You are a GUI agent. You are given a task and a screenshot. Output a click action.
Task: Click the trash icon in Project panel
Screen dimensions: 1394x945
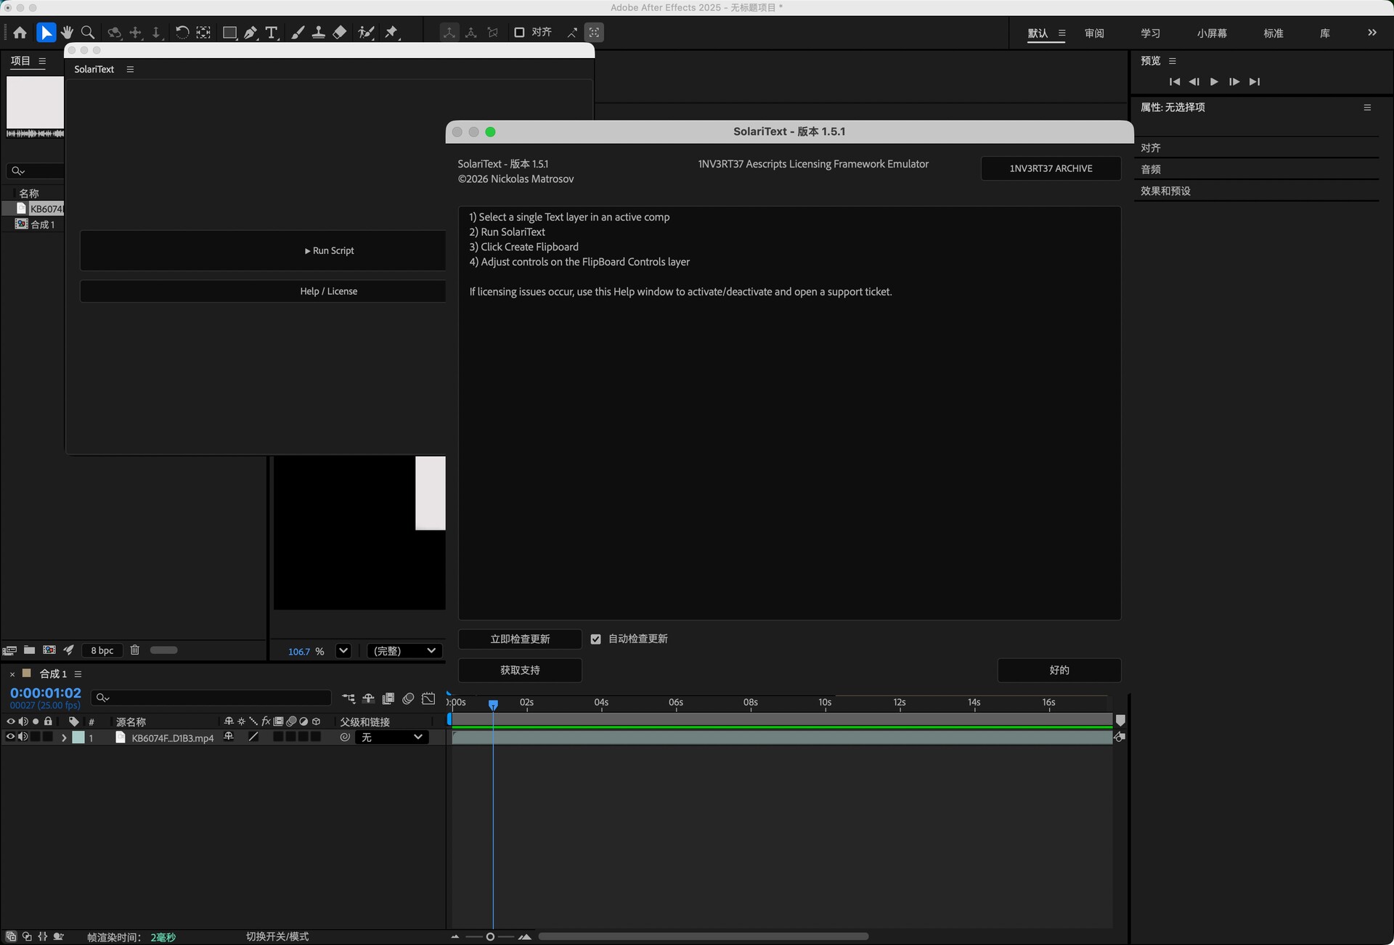[x=134, y=650]
